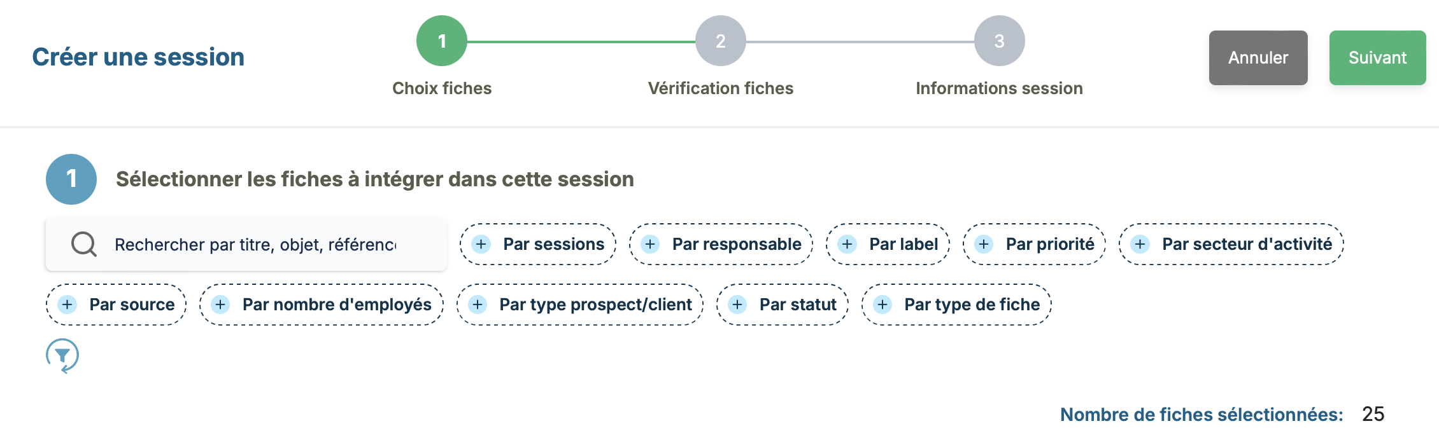Click the search magnifier icon
This screenshot has width=1439, height=440.
pos(83,244)
